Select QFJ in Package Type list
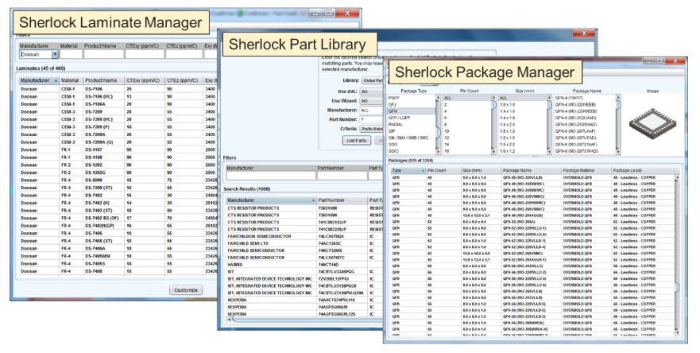 pyautogui.click(x=393, y=104)
